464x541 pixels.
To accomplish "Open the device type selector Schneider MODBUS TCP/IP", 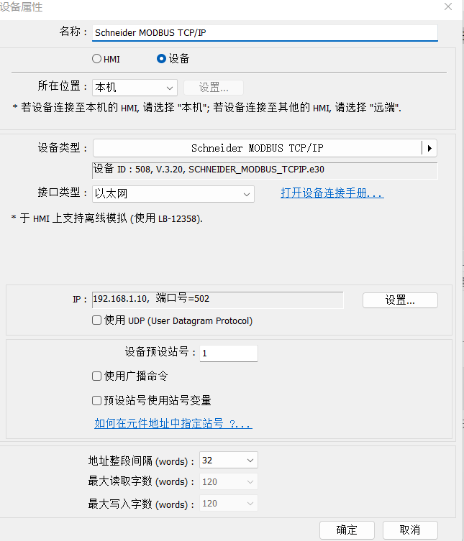I will (257, 148).
